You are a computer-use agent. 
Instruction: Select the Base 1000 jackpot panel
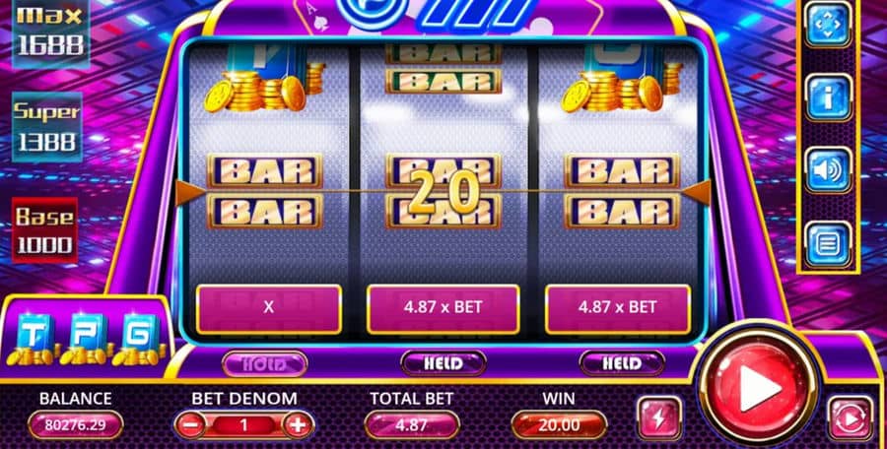(44, 230)
